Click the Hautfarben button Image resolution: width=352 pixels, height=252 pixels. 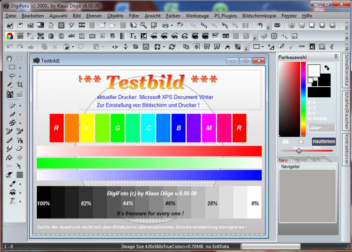324,141
